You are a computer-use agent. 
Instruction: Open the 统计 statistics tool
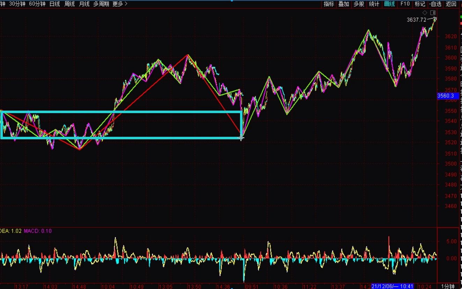[x=374, y=4]
